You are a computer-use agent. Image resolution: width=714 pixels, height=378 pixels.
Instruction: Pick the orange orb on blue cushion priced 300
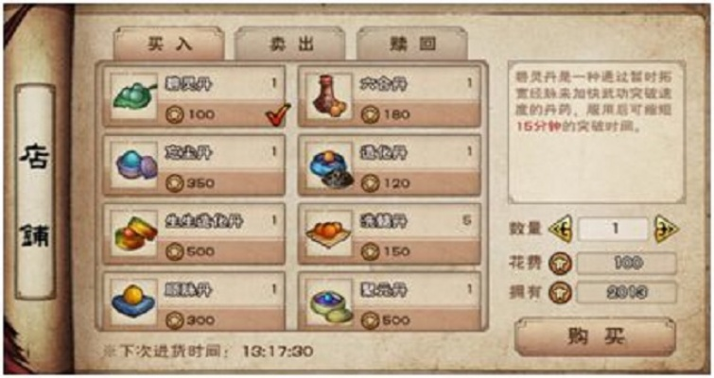click(x=134, y=302)
